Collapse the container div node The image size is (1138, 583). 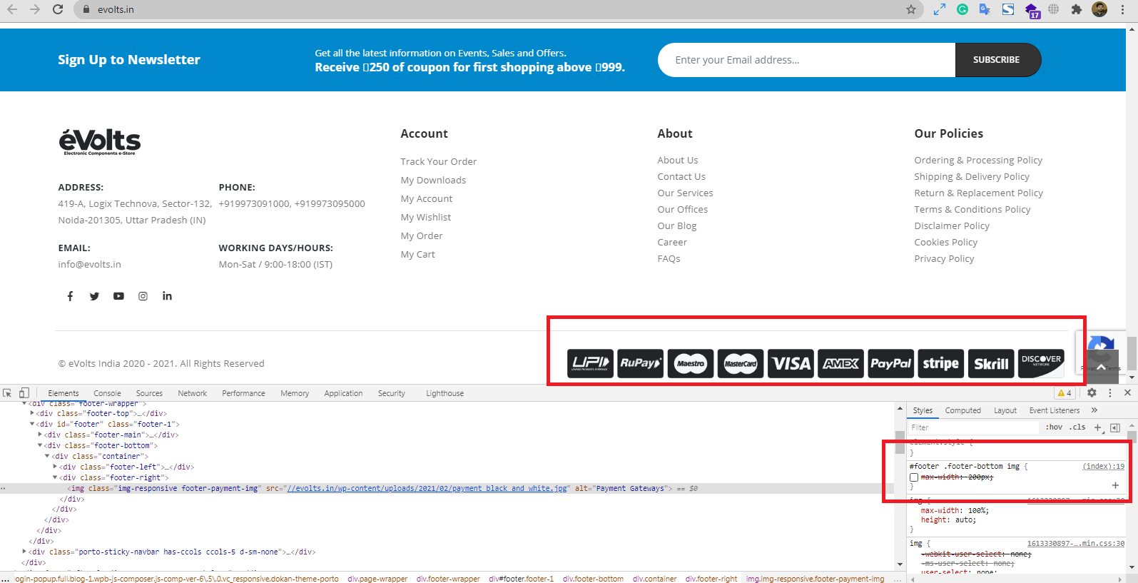[x=48, y=456]
